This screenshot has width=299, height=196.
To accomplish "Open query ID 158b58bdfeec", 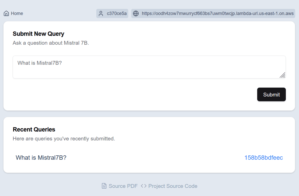I will [264, 158].
